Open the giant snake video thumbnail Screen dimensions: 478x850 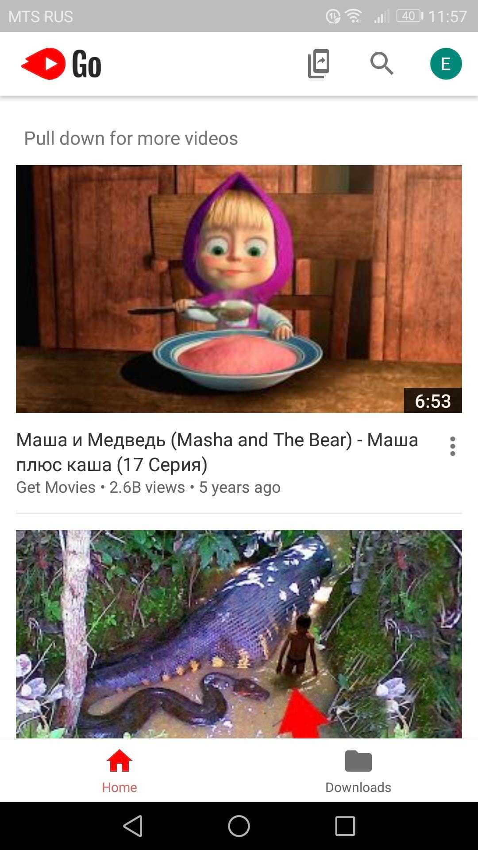239,634
